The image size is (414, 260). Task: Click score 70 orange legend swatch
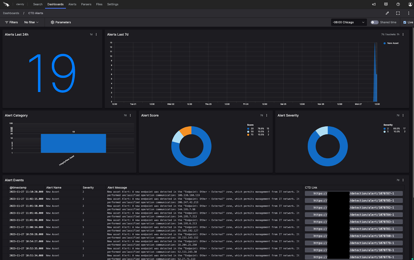point(248,135)
